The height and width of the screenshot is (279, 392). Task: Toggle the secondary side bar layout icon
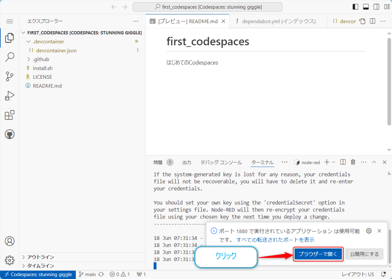click(x=376, y=7)
